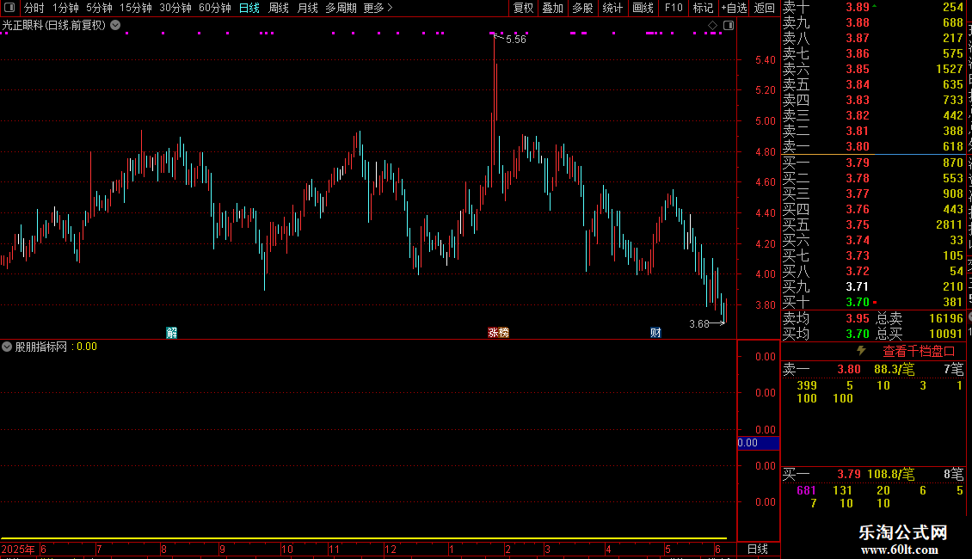Image resolution: width=972 pixels, height=559 pixels.
Task: Click the 涨榜 event marker
Action: [498, 333]
